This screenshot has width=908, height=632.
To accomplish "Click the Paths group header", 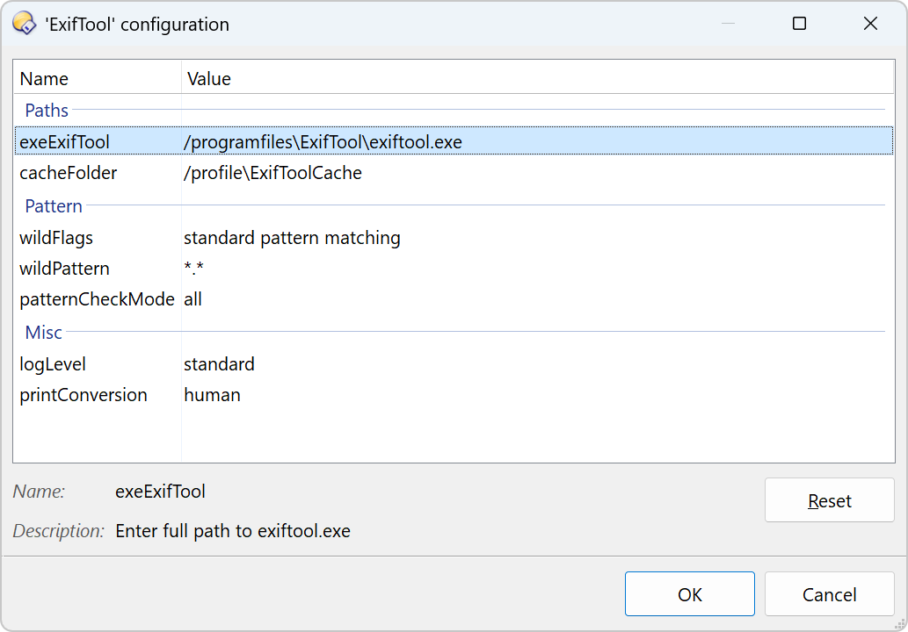I will point(47,110).
